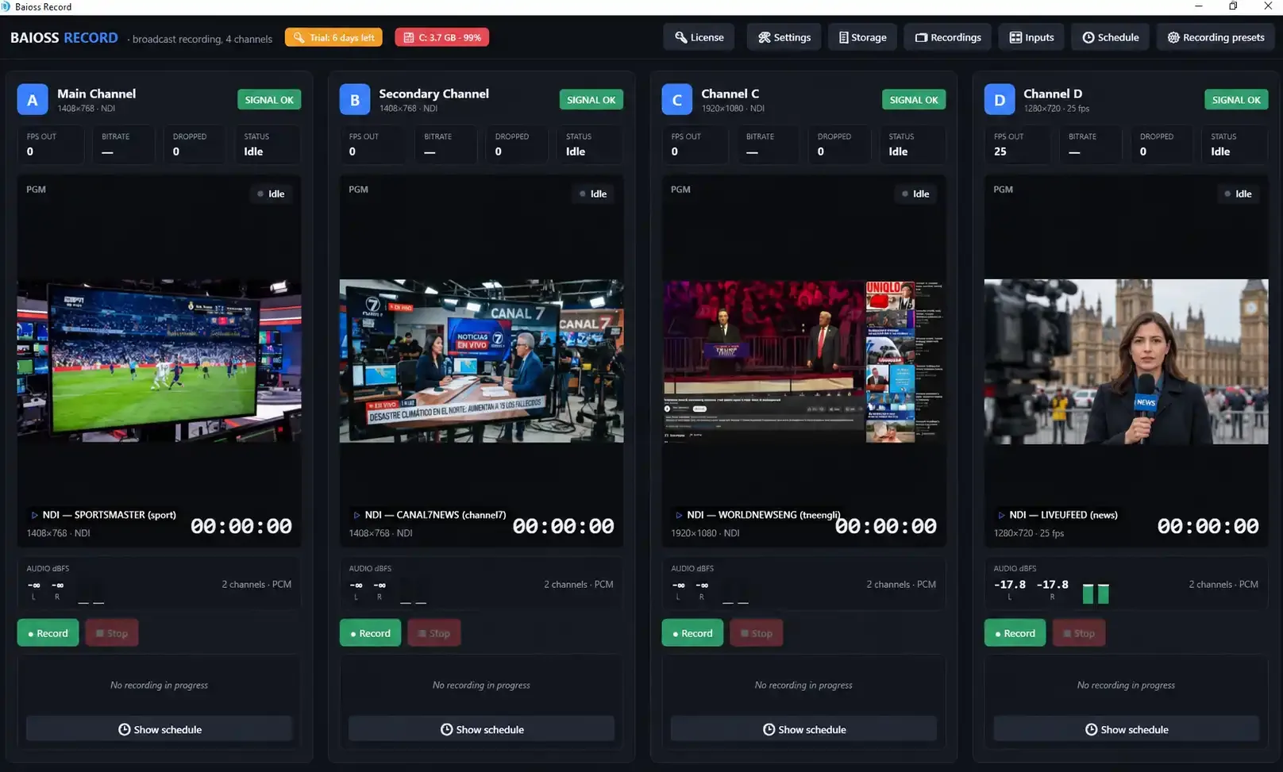The width and height of the screenshot is (1283, 772).
Task: Click Stop button on Secondary Channel
Action: [434, 633]
